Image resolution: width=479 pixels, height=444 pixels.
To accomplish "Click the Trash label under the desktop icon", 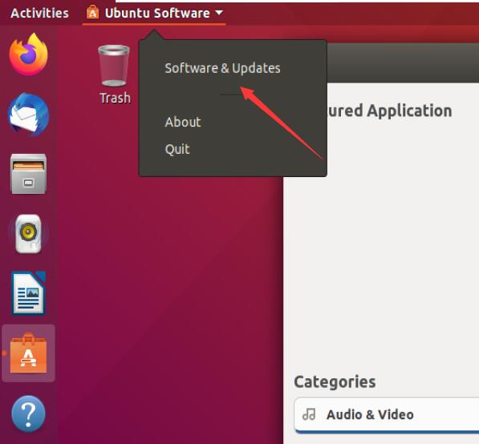I will point(116,98).
